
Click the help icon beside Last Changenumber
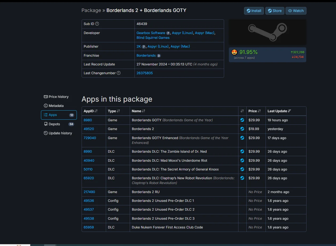click(x=119, y=73)
